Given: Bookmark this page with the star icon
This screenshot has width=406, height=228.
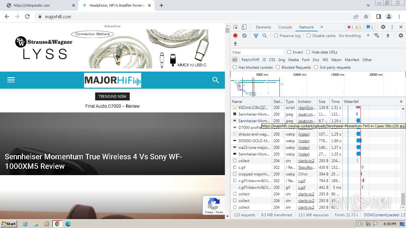Looking at the screenshot, I should point(366,16).
